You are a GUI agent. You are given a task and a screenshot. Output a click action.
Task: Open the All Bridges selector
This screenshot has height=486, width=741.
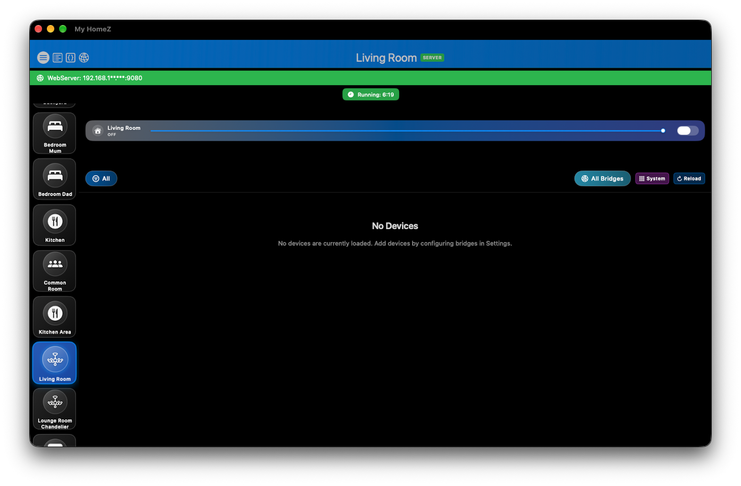(602, 179)
